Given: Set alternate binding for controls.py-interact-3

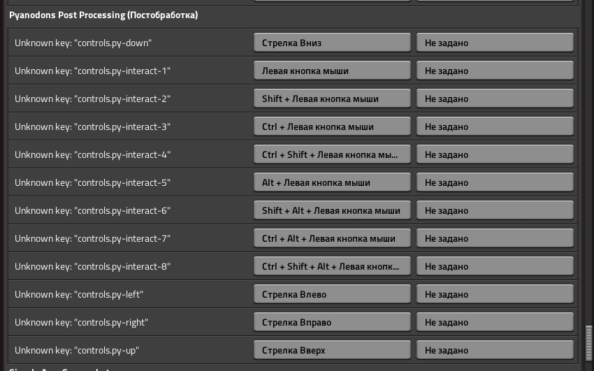Looking at the screenshot, I should (495, 126).
